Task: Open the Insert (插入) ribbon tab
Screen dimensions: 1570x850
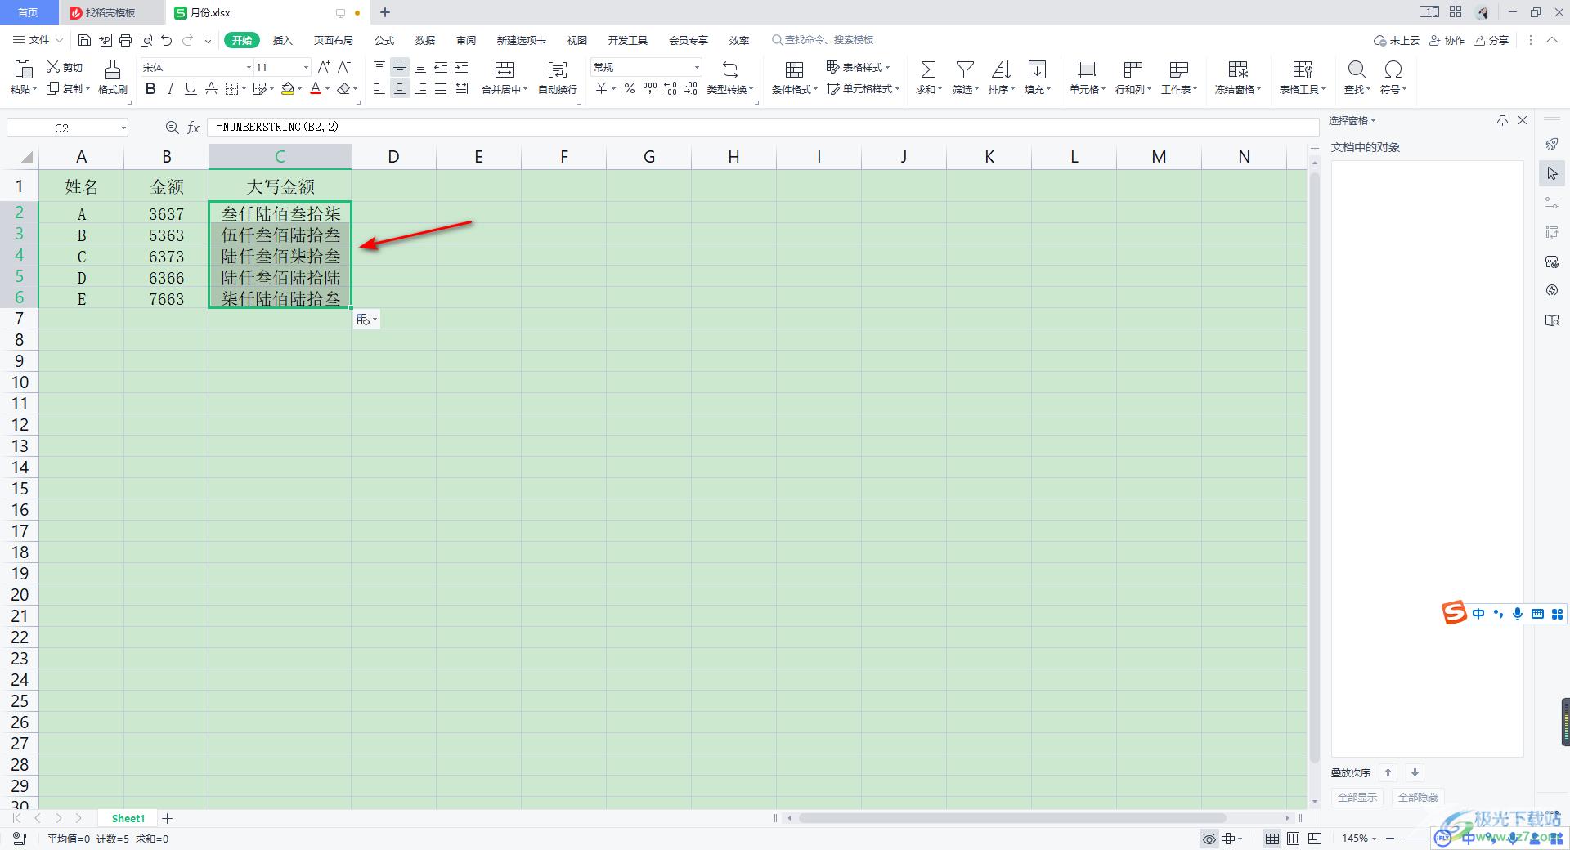Action: [282, 40]
